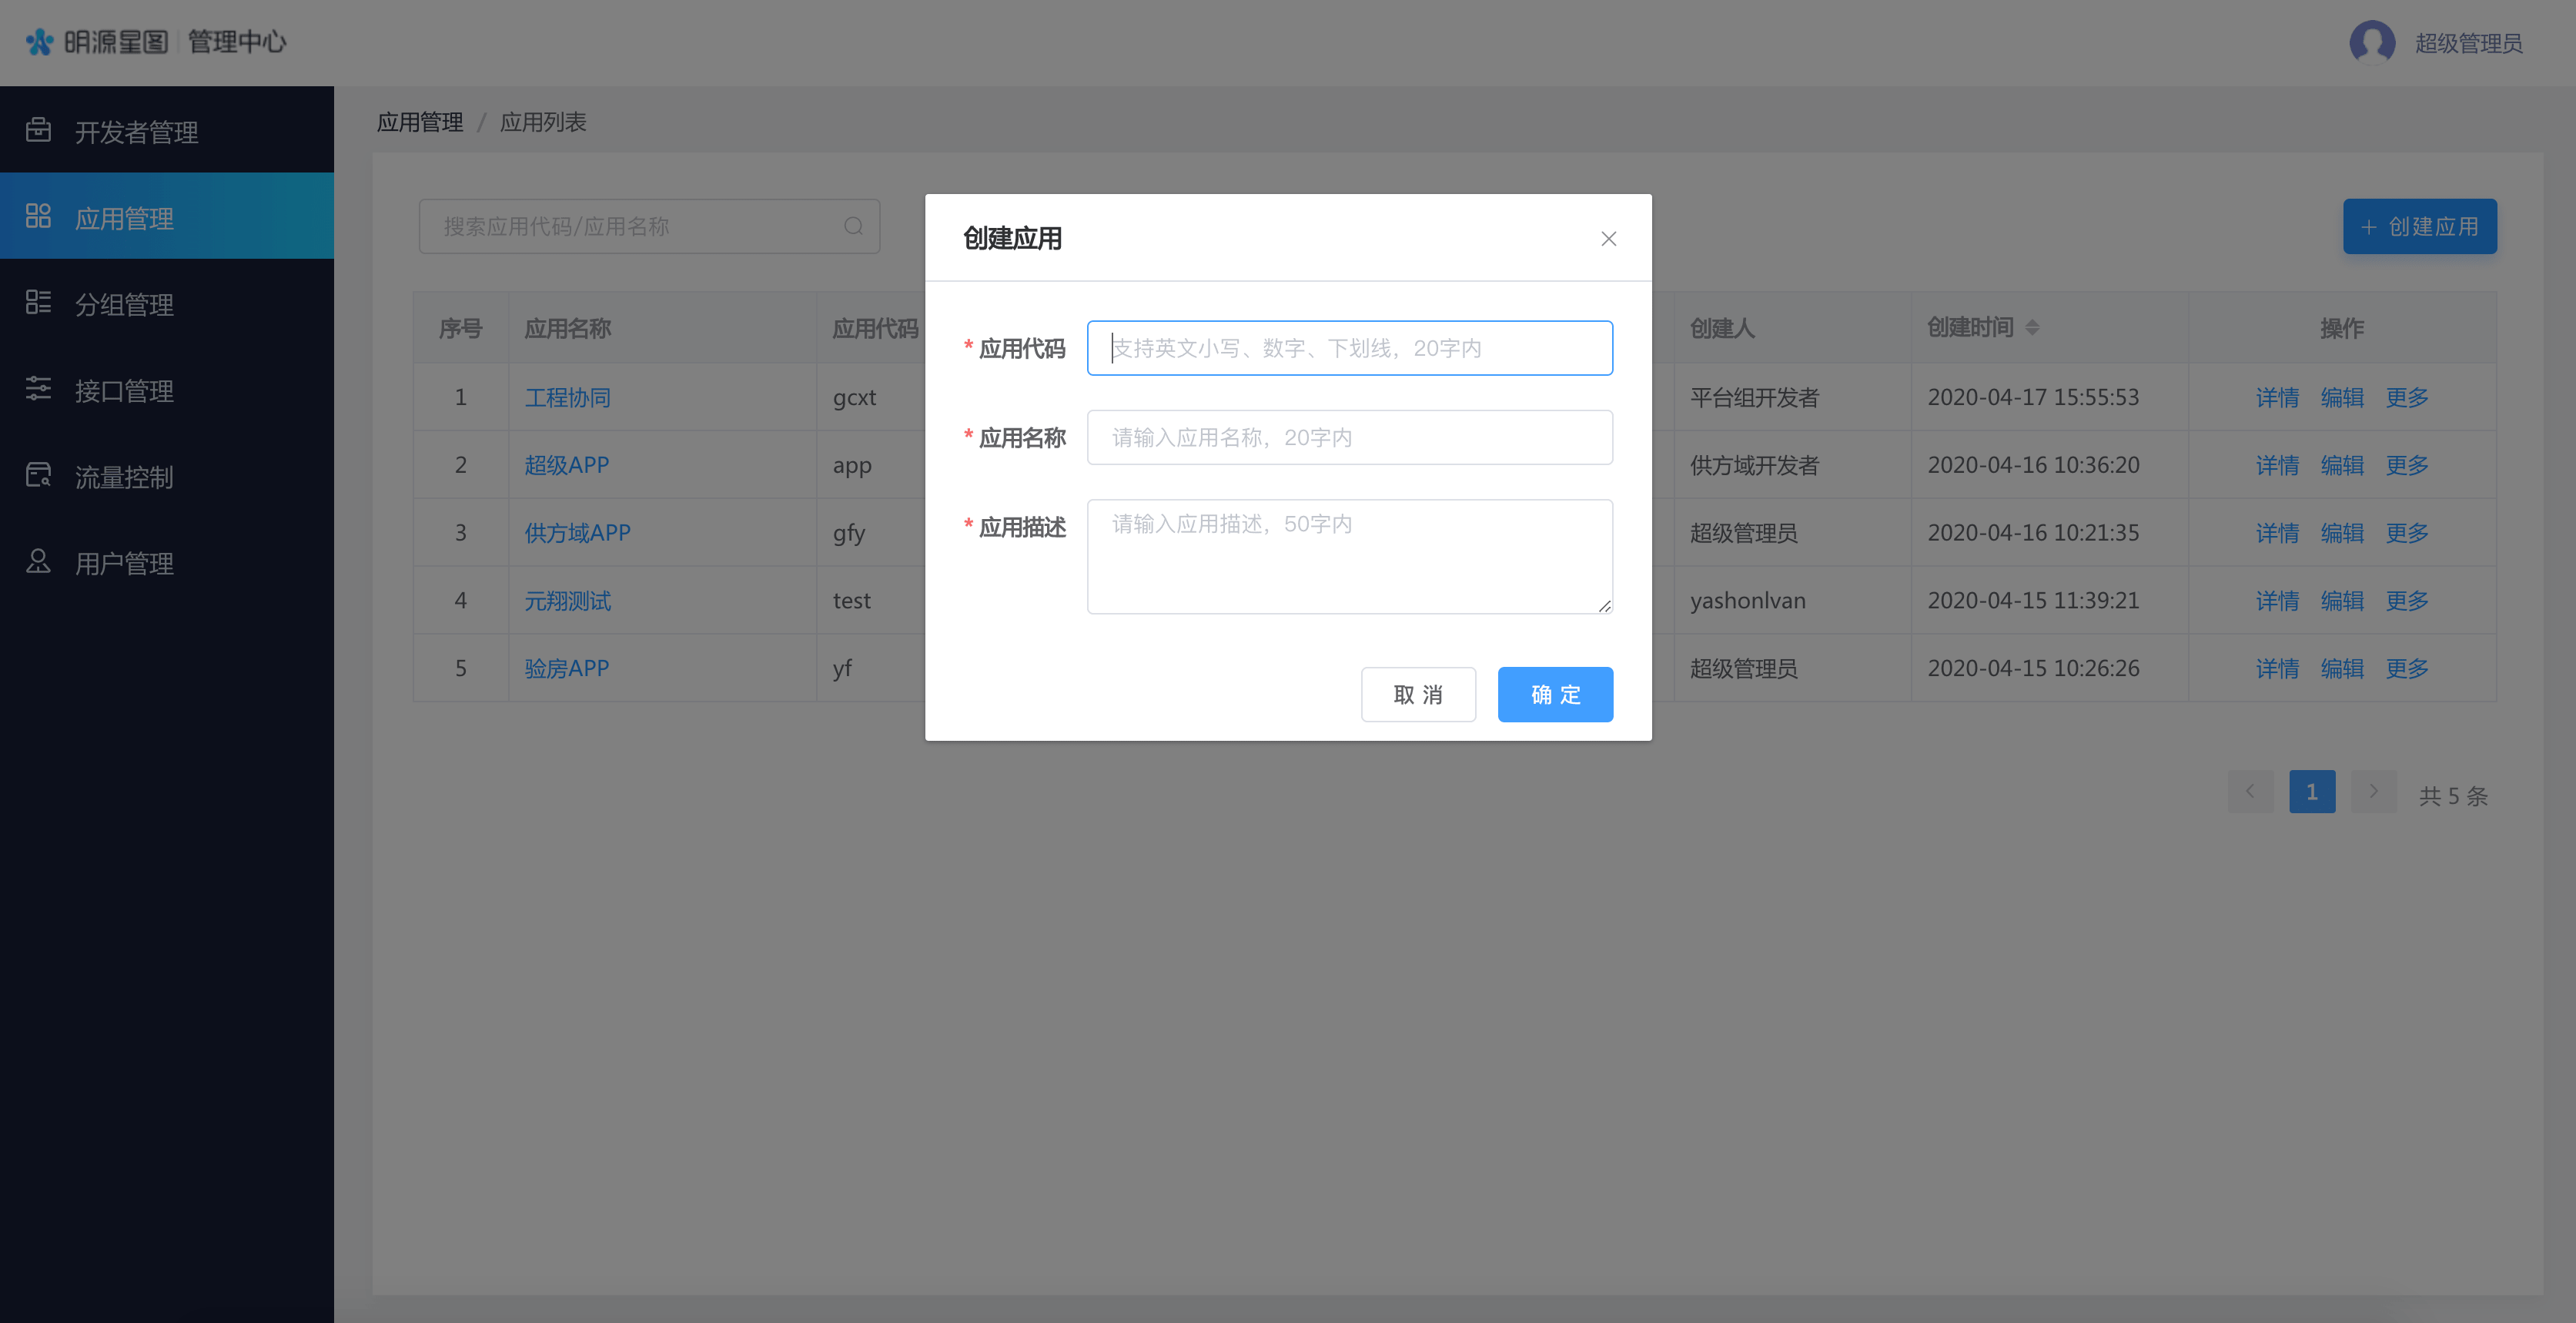
Task: Open 详情 link for 验房APP row
Action: (2277, 668)
